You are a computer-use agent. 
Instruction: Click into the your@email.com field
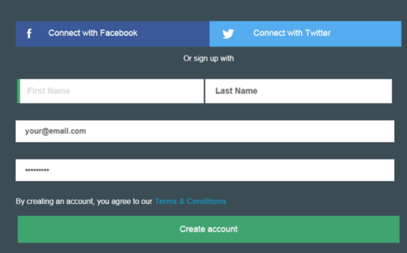[x=205, y=131]
